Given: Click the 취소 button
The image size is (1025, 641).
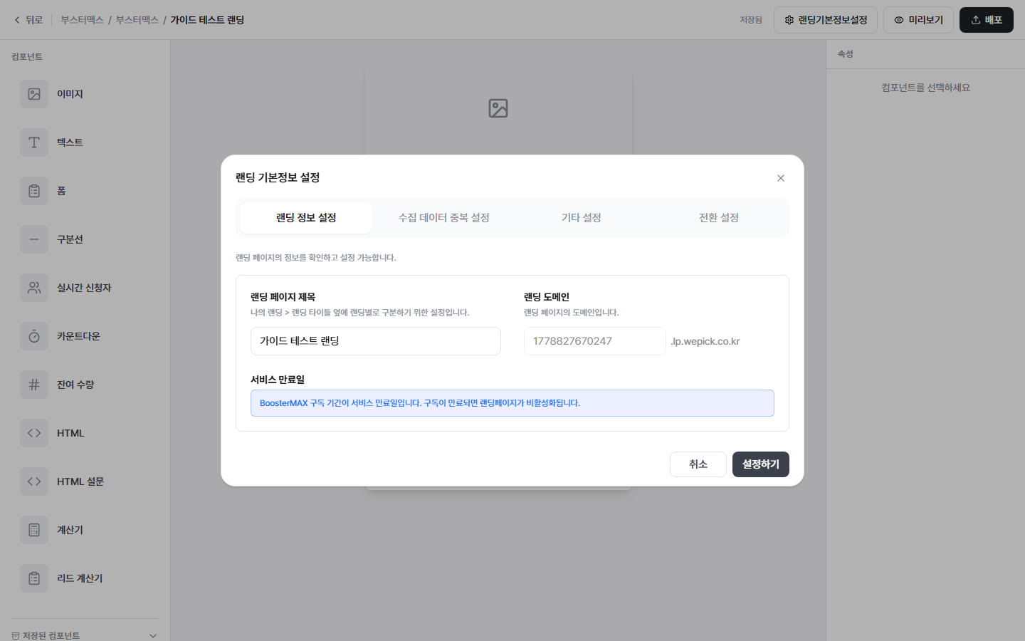Looking at the screenshot, I should click(x=698, y=464).
